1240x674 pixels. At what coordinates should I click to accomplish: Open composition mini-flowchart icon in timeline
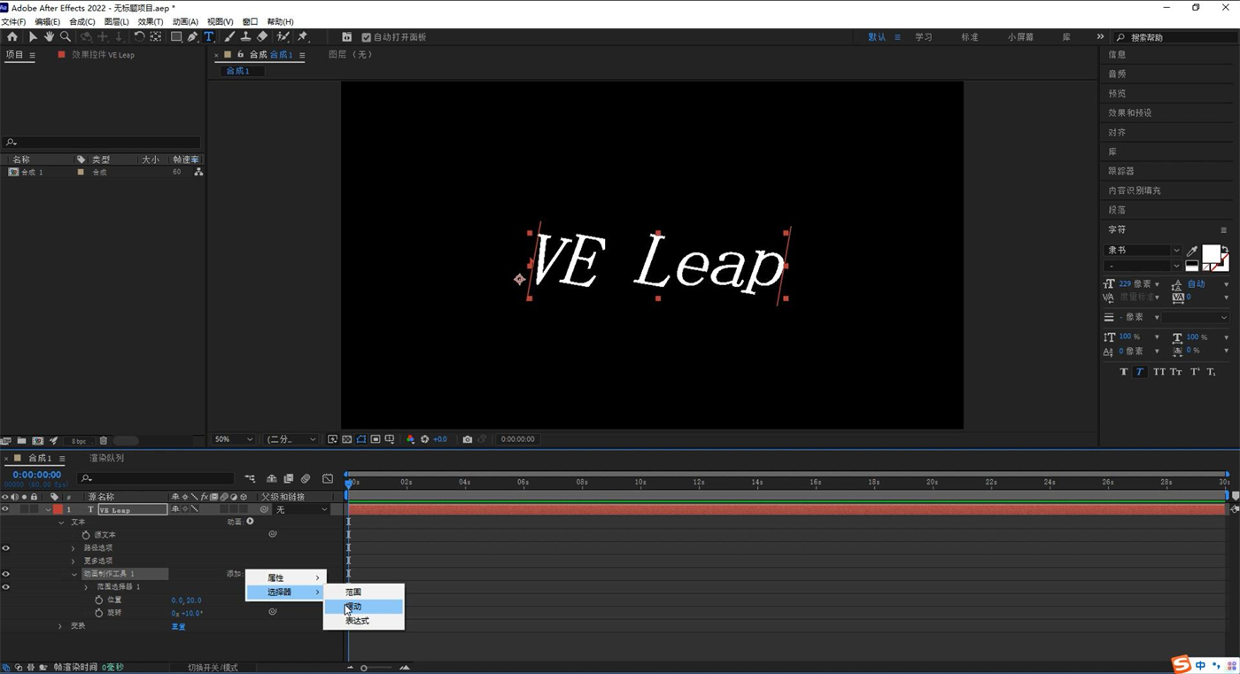250,479
